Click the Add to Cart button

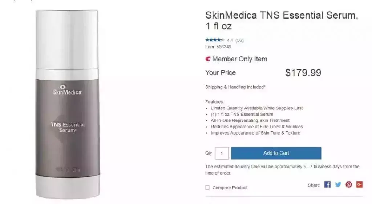click(x=276, y=153)
